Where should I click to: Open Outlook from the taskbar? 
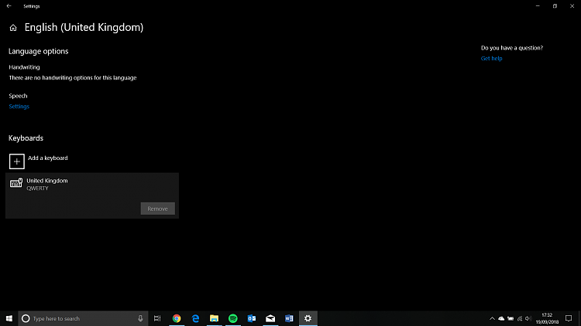[252, 318]
